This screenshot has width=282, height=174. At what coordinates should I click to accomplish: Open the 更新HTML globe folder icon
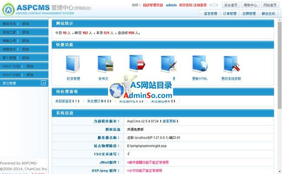[x=200, y=64]
